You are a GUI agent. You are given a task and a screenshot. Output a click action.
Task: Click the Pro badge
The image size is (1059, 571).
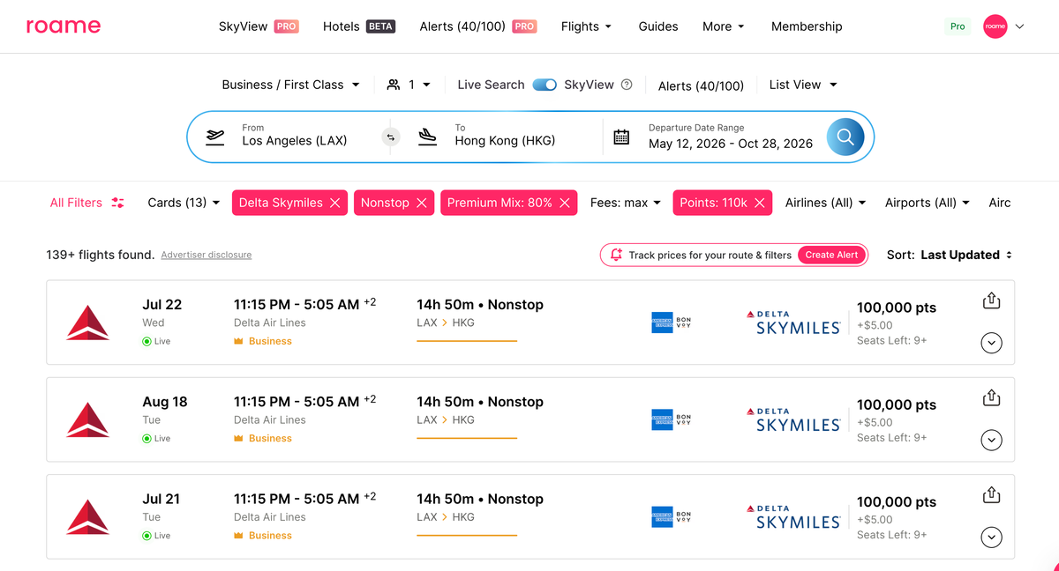pyautogui.click(x=958, y=26)
